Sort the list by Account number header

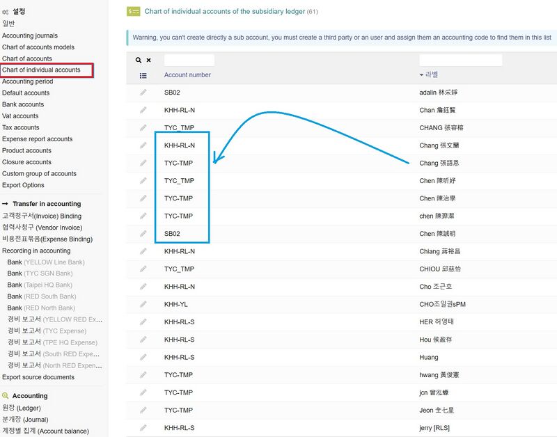tap(187, 75)
